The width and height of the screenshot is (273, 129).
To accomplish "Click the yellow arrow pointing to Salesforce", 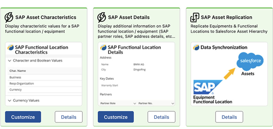I will pyautogui.click(x=229, y=74).
